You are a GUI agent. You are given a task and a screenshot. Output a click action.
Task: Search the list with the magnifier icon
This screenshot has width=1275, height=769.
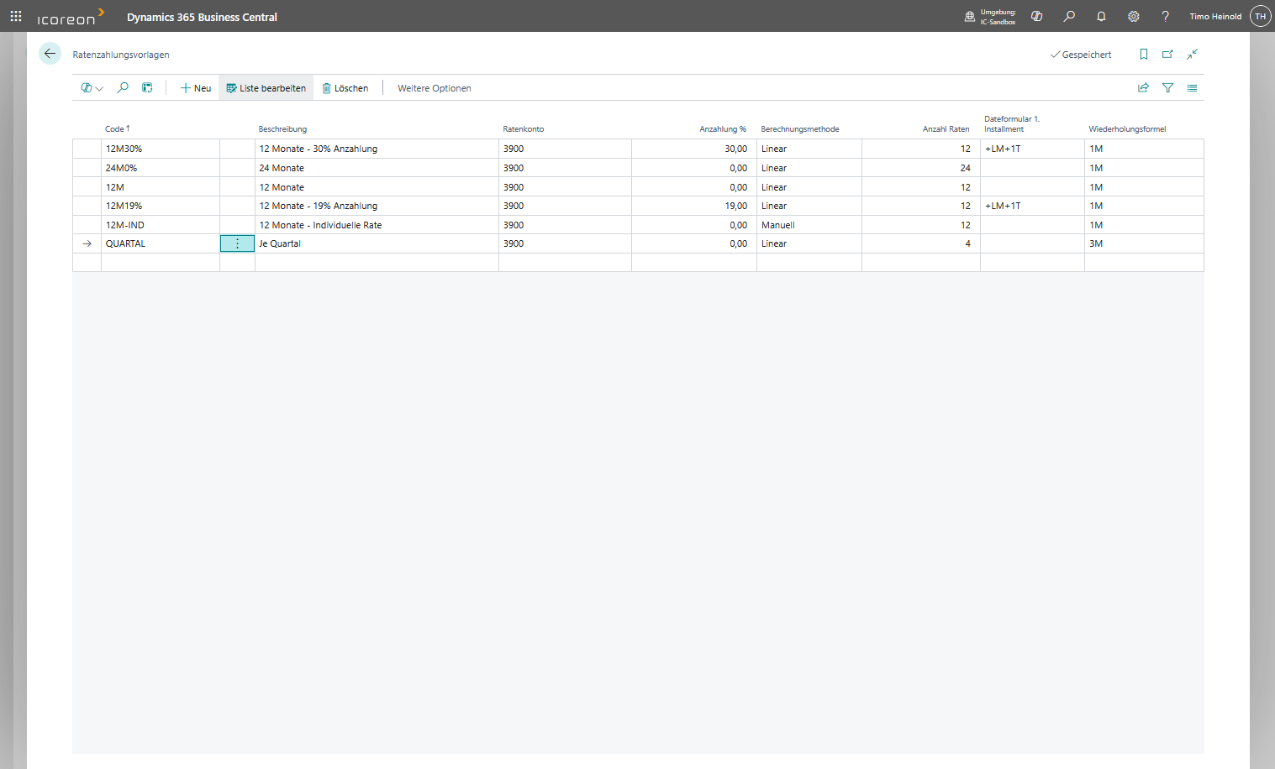click(123, 88)
